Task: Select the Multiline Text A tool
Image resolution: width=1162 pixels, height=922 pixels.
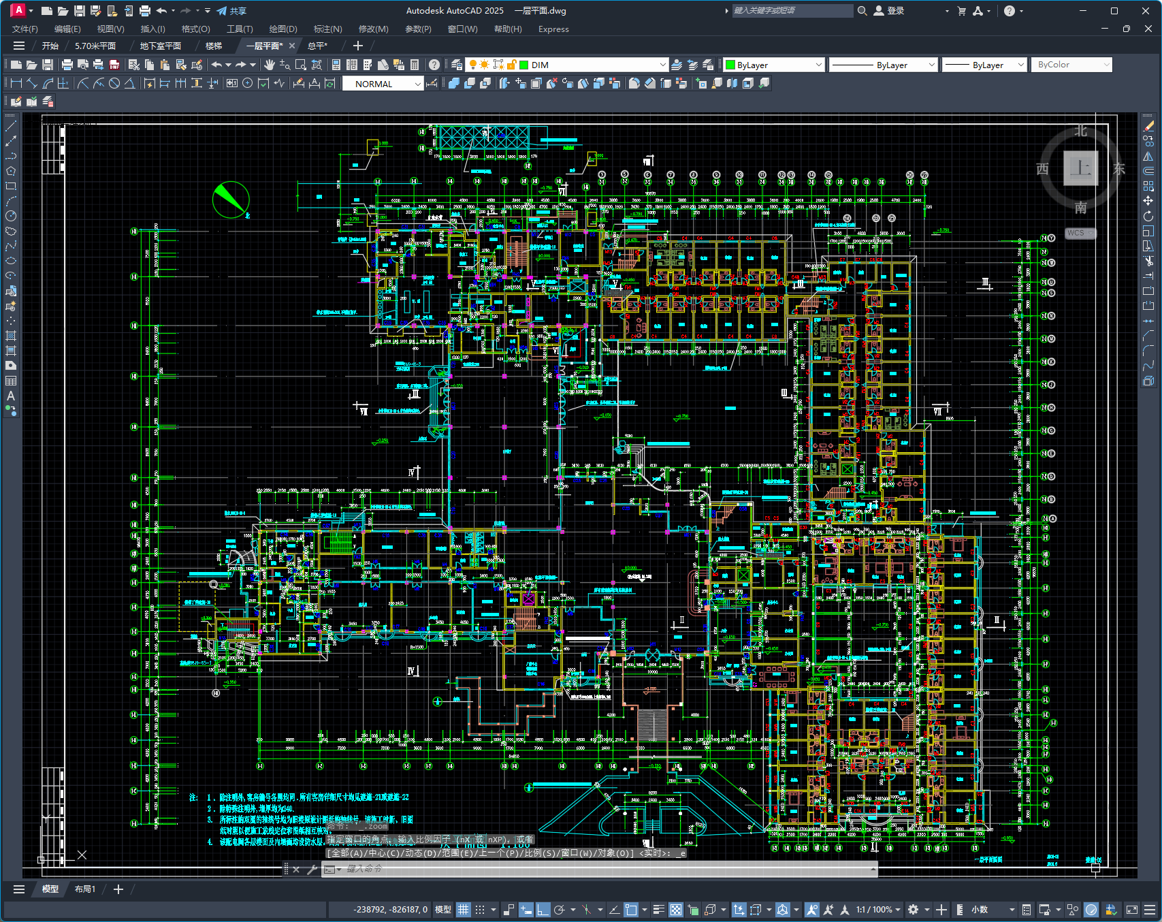Action: coord(11,396)
